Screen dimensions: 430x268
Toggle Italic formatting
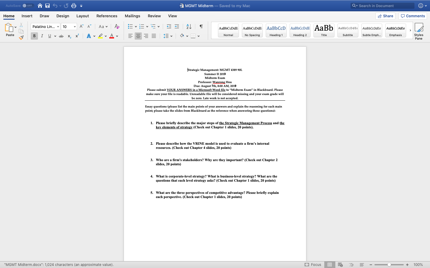[x=42, y=36]
